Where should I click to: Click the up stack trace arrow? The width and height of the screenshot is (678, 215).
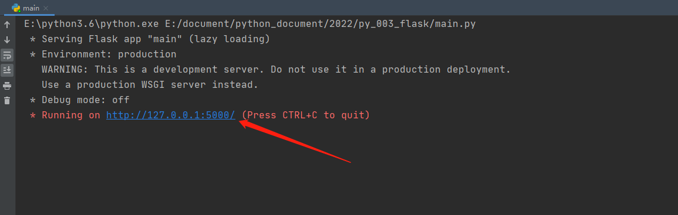click(7, 25)
